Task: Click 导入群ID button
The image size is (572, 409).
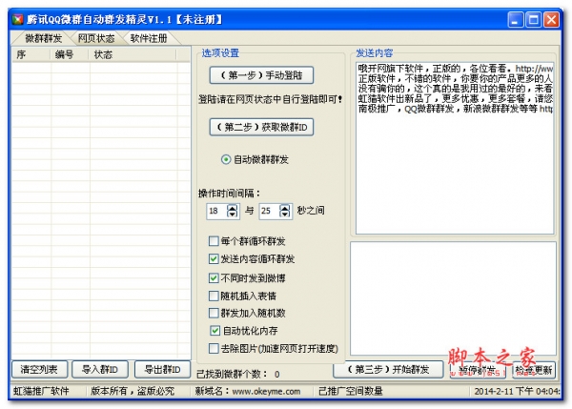Action: pyautogui.click(x=100, y=370)
